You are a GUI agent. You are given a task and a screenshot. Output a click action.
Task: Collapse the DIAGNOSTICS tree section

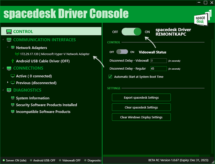(3, 90)
